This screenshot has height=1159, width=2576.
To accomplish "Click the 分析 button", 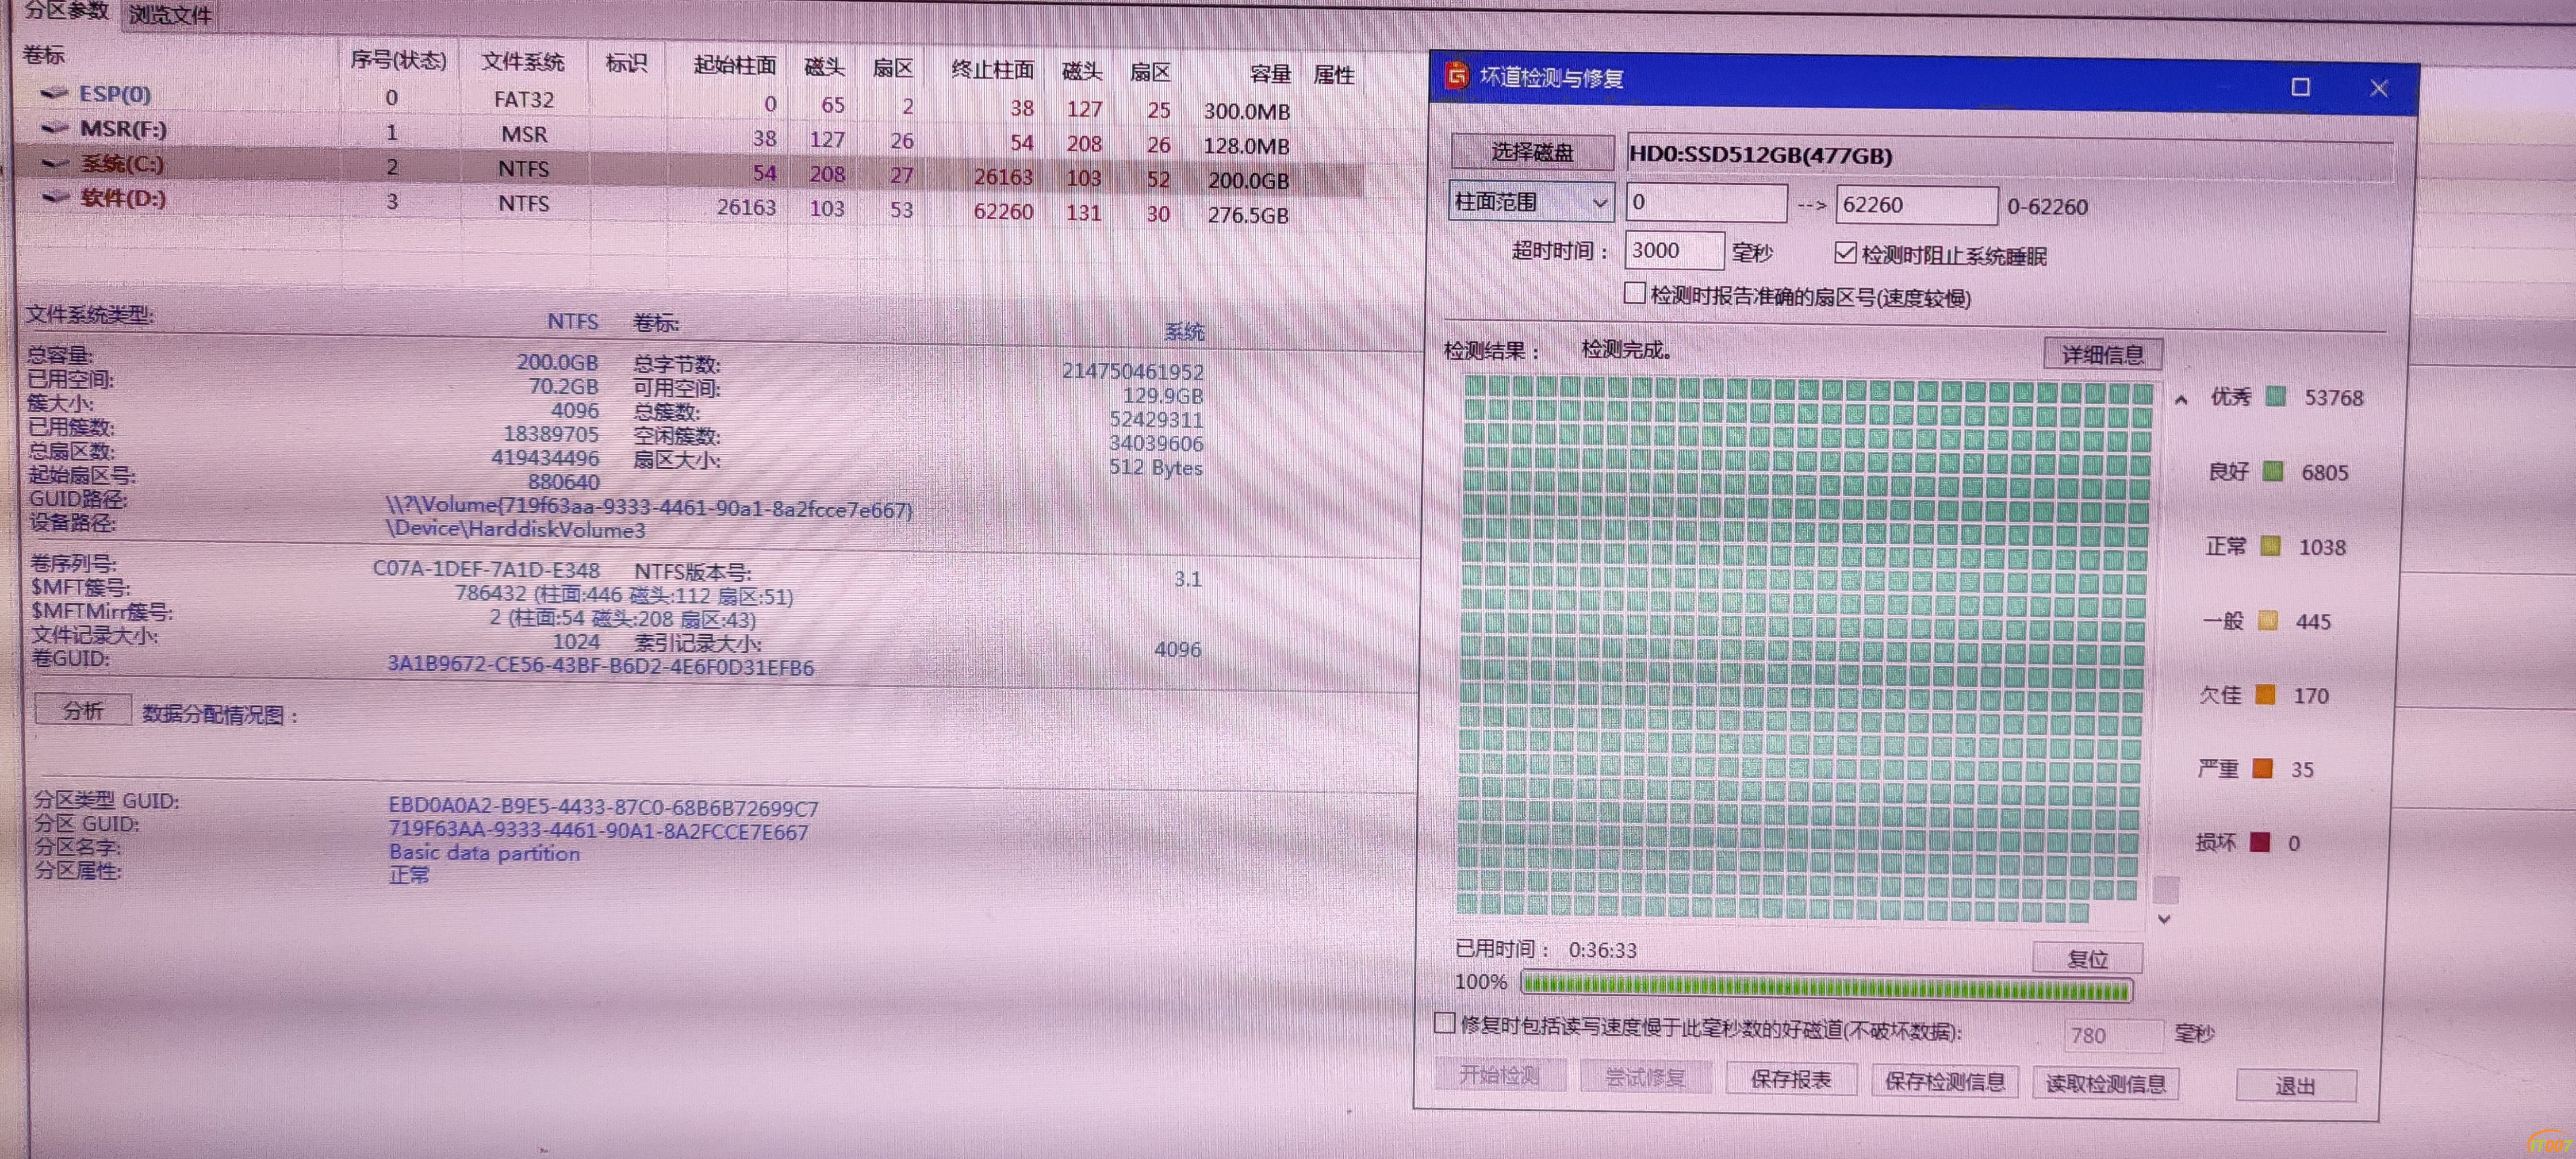I will point(83,710).
